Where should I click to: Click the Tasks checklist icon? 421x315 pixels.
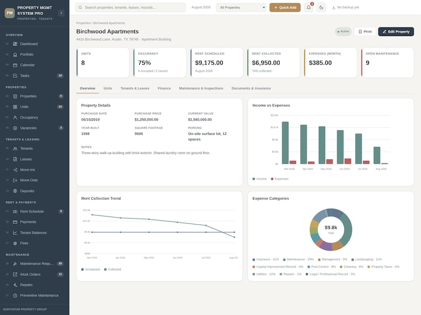(15, 76)
